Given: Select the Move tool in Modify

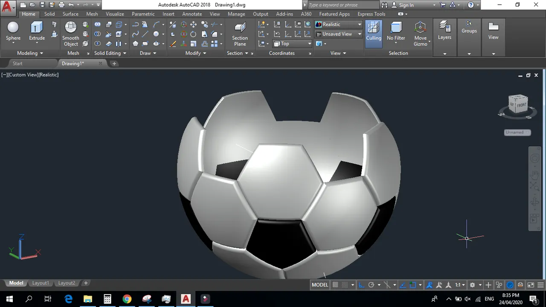Looking at the screenshot, I should pyautogui.click(x=193, y=24).
